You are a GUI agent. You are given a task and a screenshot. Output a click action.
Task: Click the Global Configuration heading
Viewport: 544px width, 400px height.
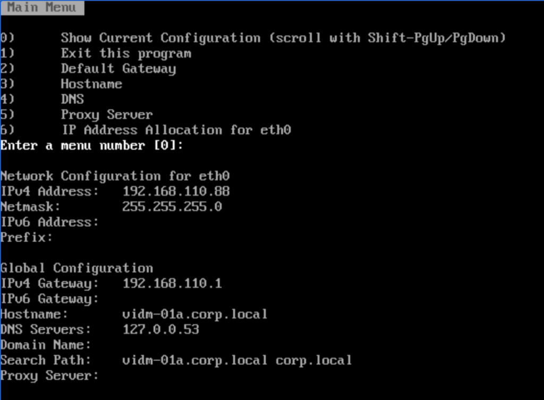point(76,268)
